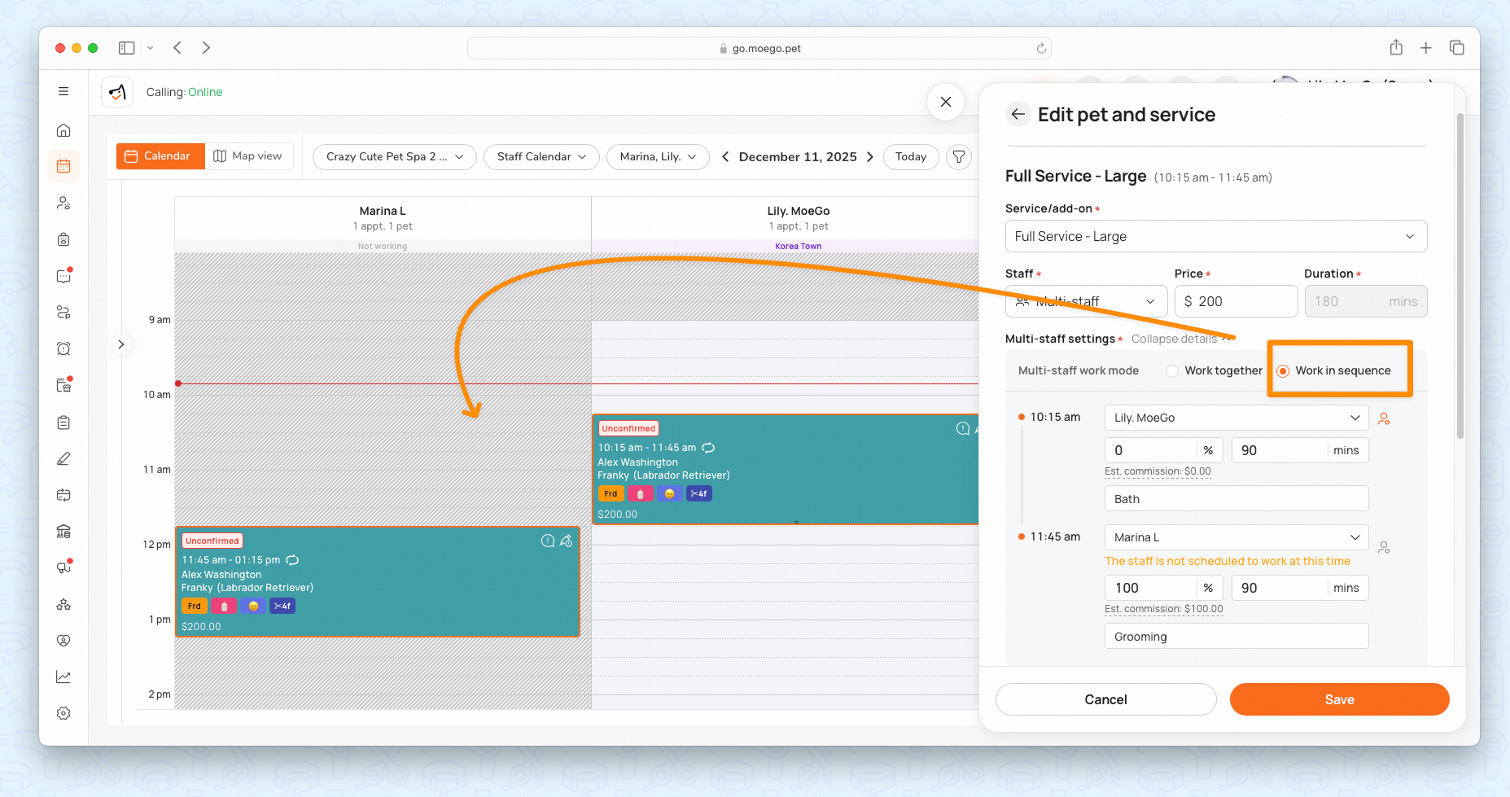The height and width of the screenshot is (797, 1510).
Task: Jump to Today on the calendar
Action: click(x=911, y=156)
